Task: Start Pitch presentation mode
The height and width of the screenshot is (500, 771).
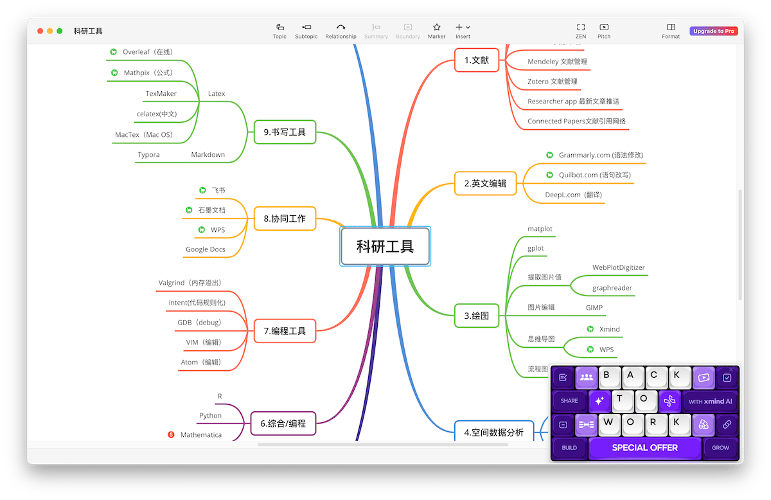Action: tap(604, 31)
